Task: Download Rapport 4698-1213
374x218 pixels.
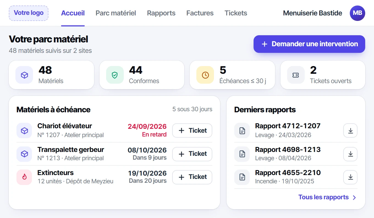Action: (x=350, y=154)
